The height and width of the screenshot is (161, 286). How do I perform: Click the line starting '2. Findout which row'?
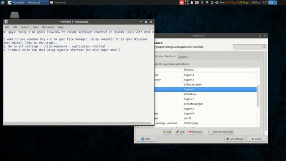click(x=62, y=50)
